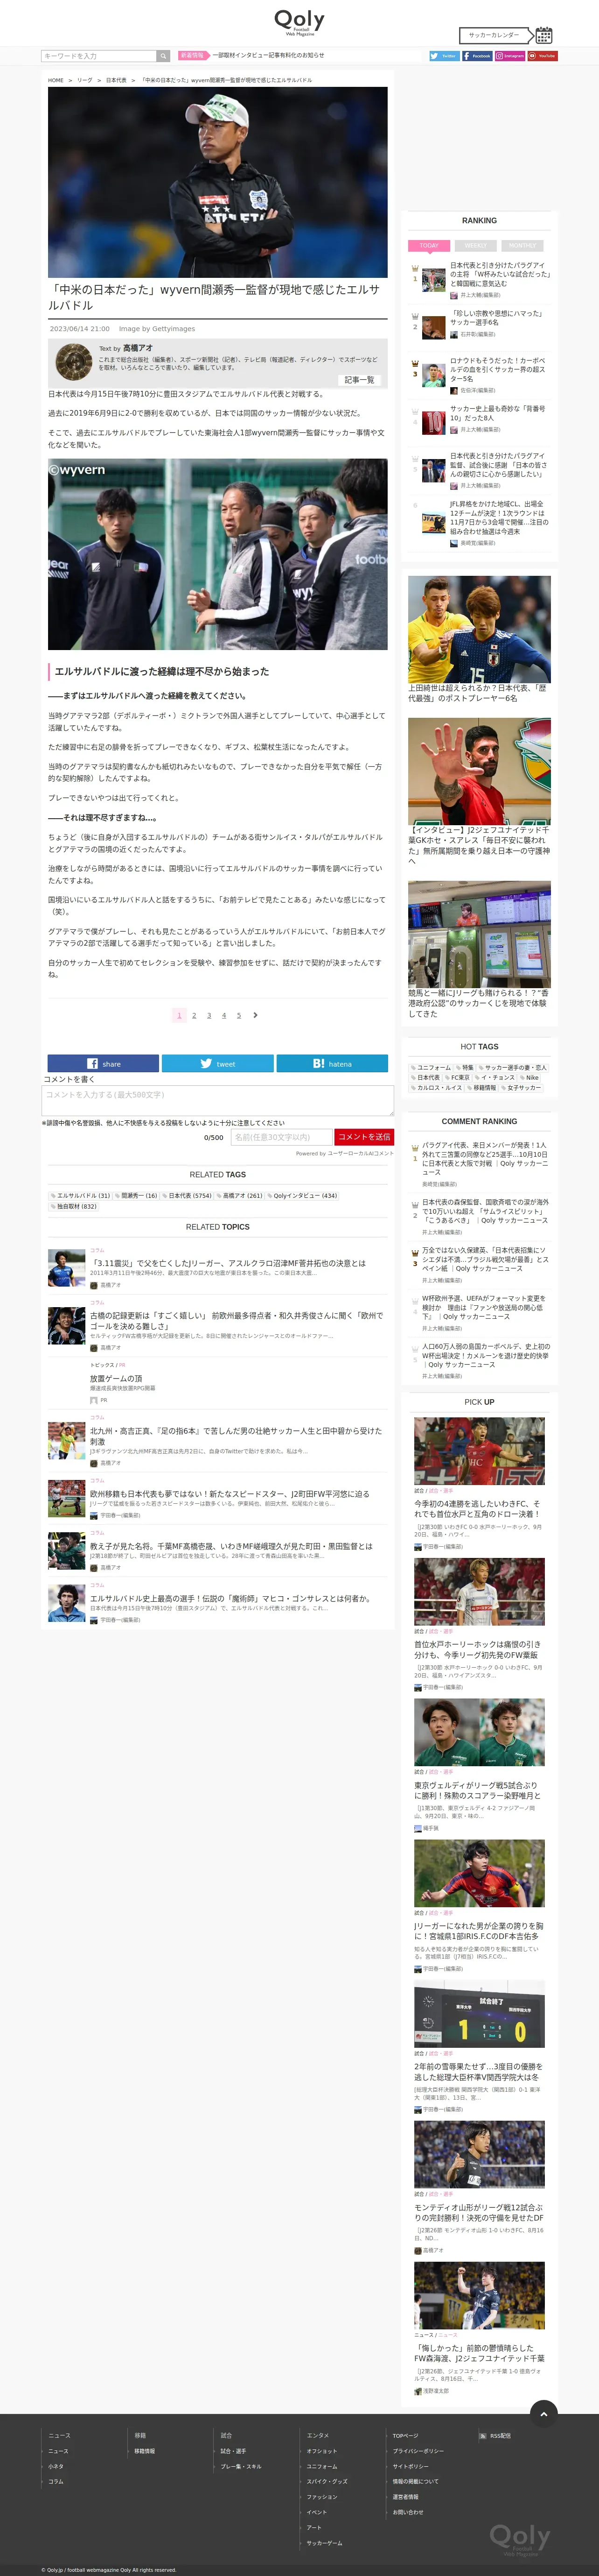The height and width of the screenshot is (2576, 599).
Task: Click the 日本代表 breadcrumb link
Action: coord(116,80)
